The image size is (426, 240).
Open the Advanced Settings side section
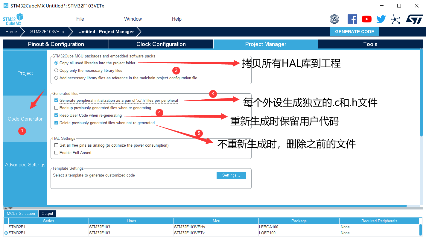(x=25, y=165)
